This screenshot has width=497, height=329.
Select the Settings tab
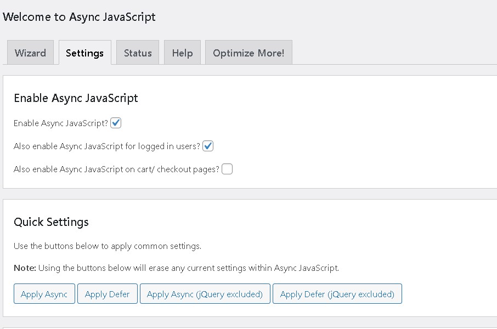pyautogui.click(x=84, y=53)
